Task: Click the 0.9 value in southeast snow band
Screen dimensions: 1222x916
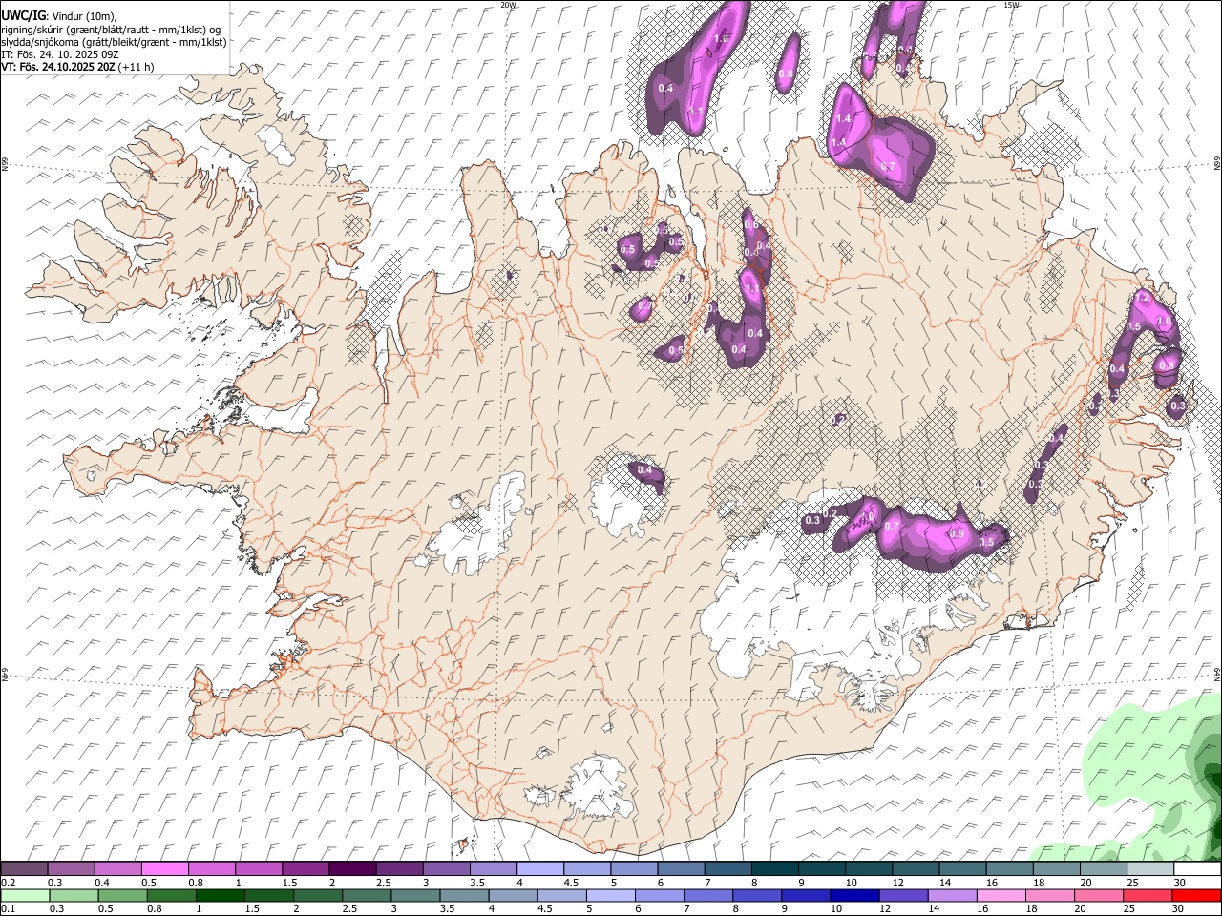Action: click(957, 534)
